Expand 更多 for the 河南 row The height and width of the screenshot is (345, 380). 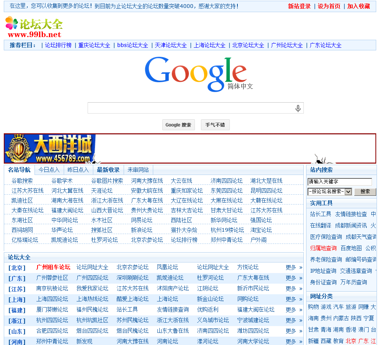pyautogui.click(x=294, y=342)
